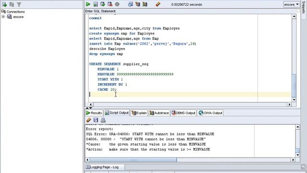Switch to the Results tab
307x173 pixels.
[94, 113]
